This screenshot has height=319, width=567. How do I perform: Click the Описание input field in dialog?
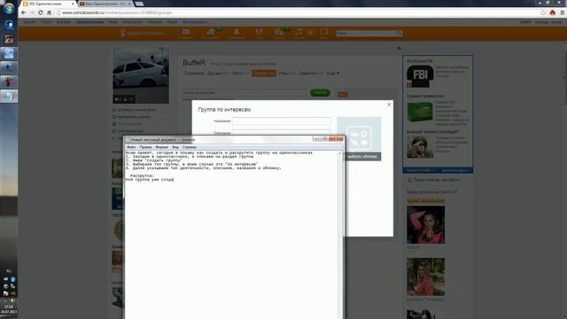click(282, 132)
